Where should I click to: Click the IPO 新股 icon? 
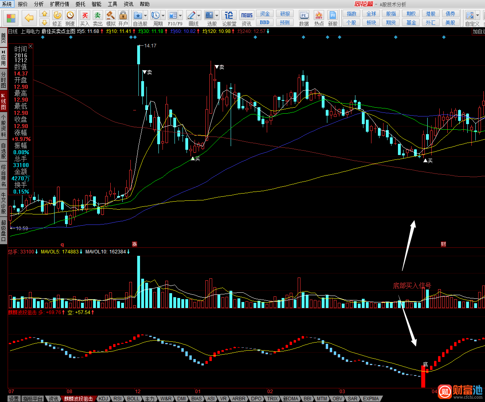(333, 15)
